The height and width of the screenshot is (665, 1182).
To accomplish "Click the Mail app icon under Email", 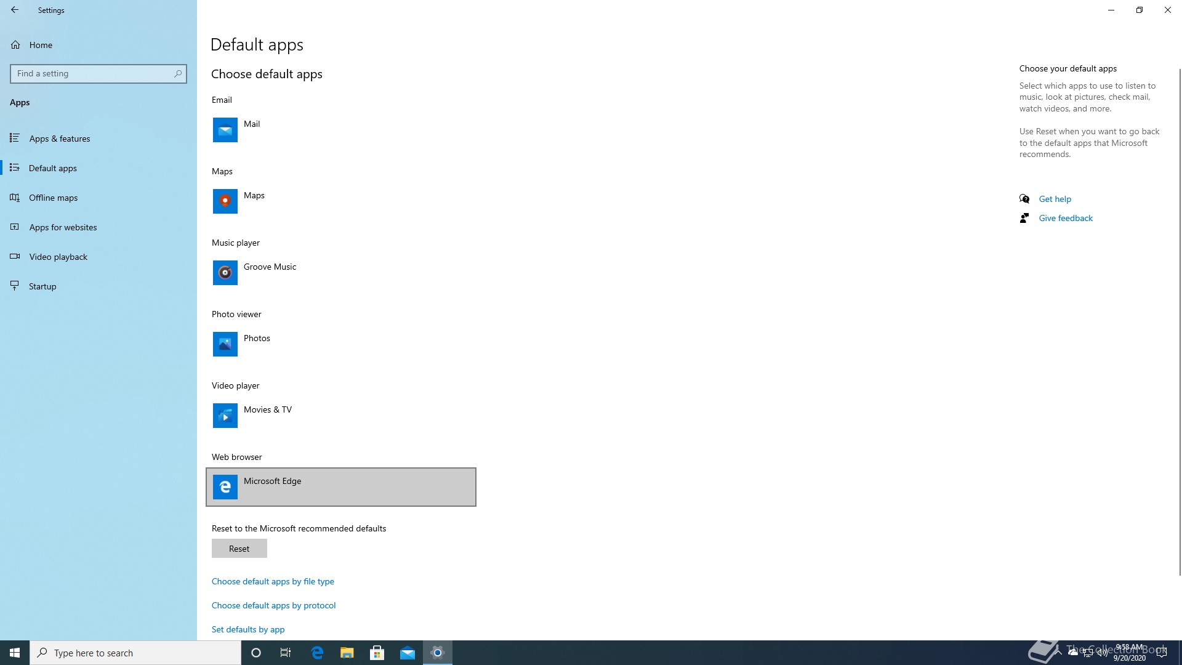I will [225, 130].
